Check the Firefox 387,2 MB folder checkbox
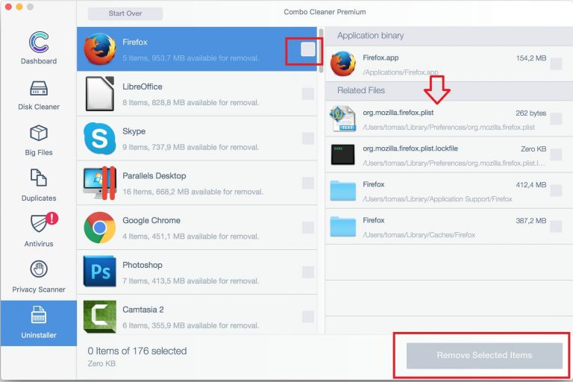Viewport: 573px width, 382px height. coord(556,226)
